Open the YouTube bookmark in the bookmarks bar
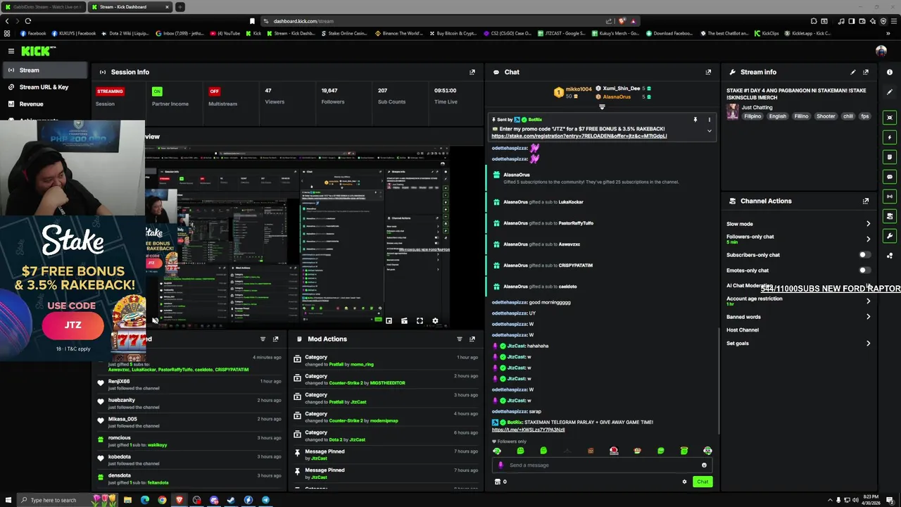 coord(225,33)
